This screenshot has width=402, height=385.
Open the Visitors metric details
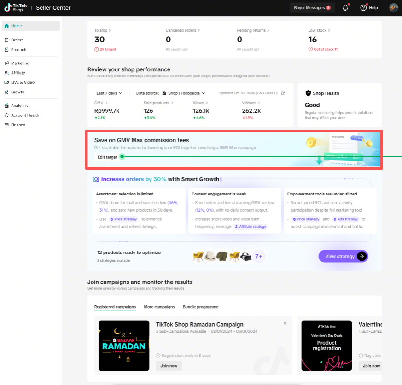point(251,103)
